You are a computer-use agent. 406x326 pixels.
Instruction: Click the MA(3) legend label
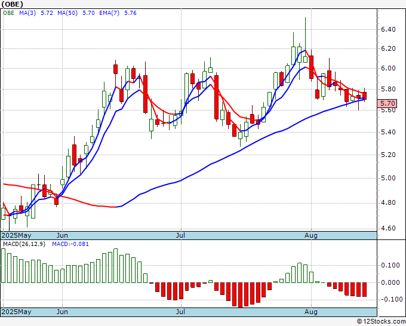[27, 13]
